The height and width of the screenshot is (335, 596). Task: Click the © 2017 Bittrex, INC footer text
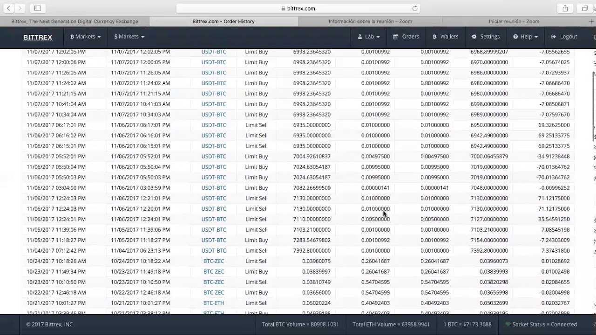point(49,324)
